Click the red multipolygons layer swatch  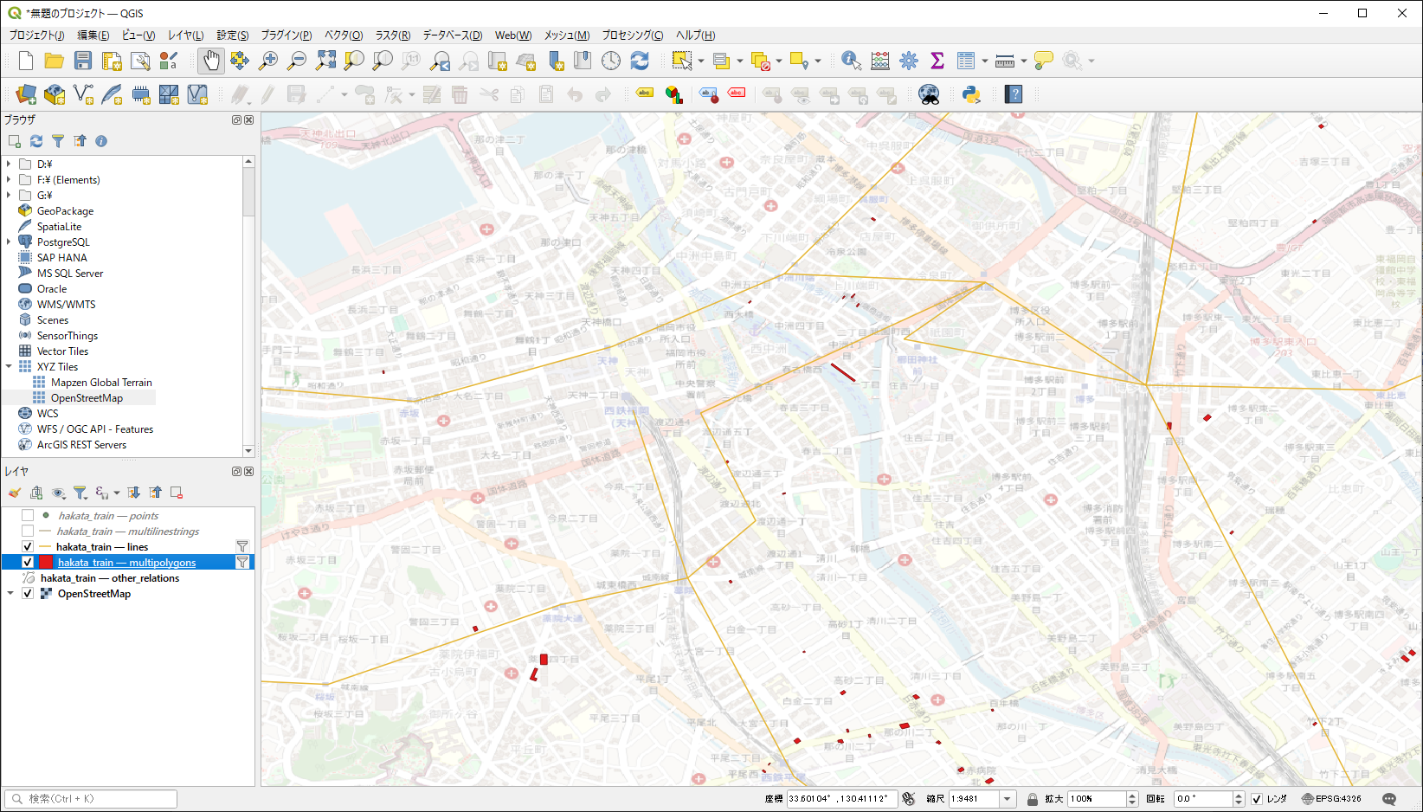46,563
